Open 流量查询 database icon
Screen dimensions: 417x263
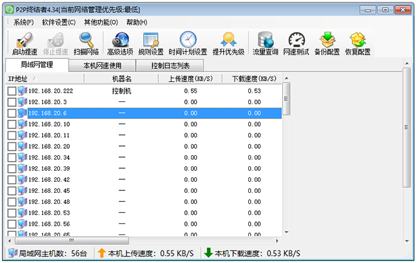(x=265, y=40)
